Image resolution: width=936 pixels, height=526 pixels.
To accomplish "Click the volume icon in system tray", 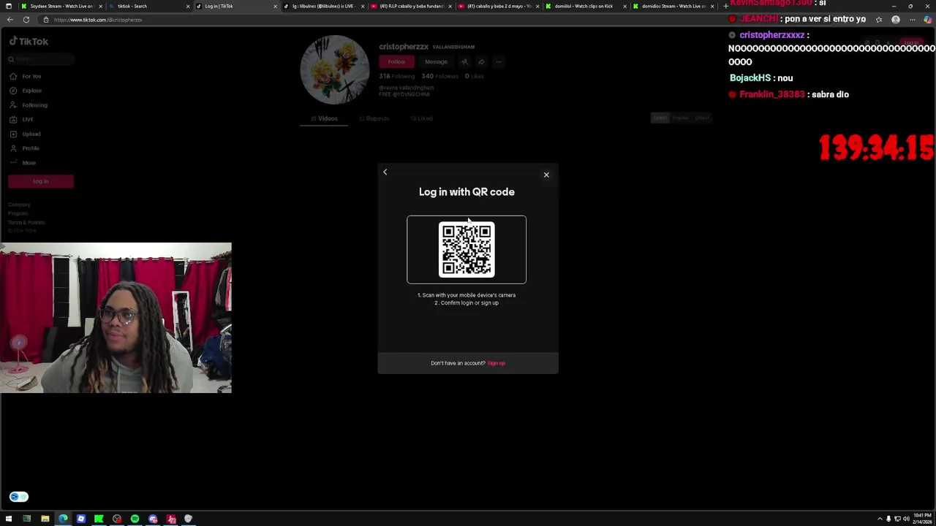I will click(x=906, y=519).
